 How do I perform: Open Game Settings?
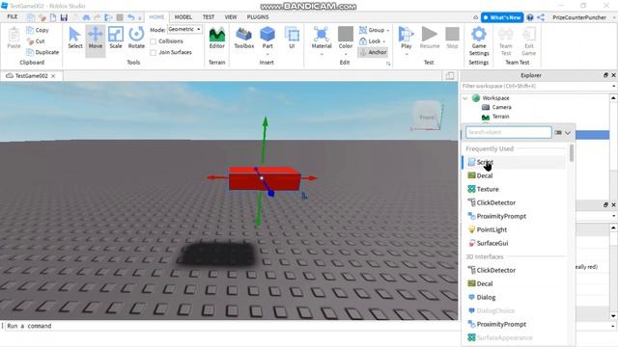(x=479, y=41)
